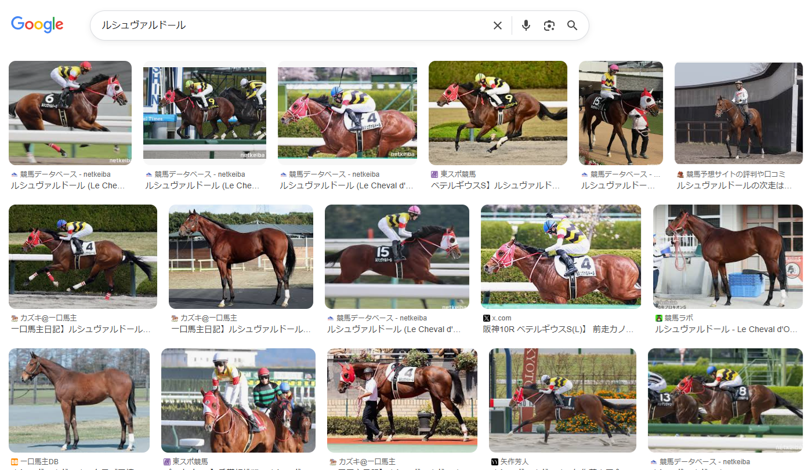Open the thumbnail of horse number 6 racing
Image resolution: width=808 pixels, height=470 pixels.
click(x=70, y=112)
